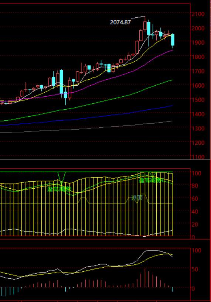Click the 1500 price axis label
Screen dimensions: 211x302
[198, 100]
